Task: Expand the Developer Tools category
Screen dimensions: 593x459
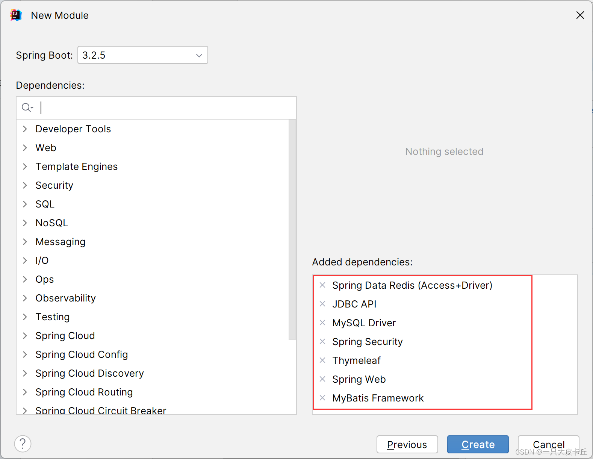Action: click(x=25, y=129)
